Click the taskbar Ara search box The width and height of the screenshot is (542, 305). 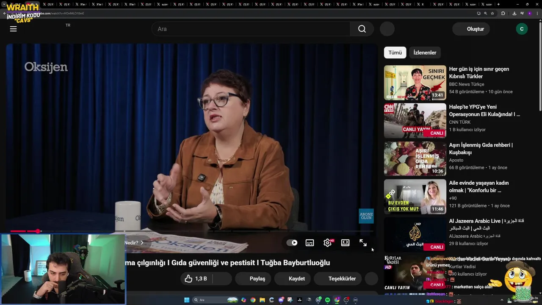coord(215,300)
